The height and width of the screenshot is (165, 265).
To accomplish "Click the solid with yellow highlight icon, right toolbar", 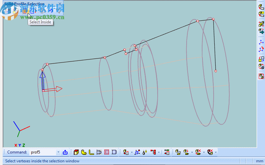I will click(261, 14).
